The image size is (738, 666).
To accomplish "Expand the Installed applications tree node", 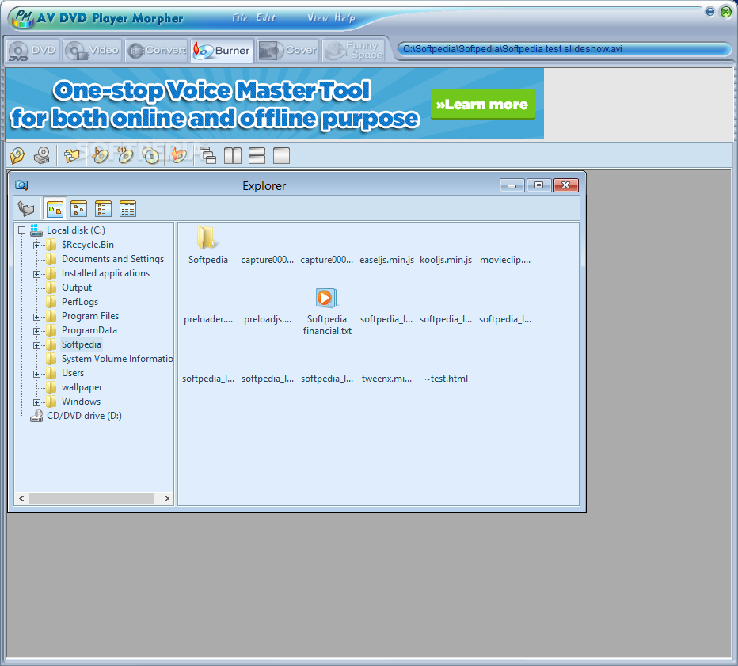I will point(36,275).
